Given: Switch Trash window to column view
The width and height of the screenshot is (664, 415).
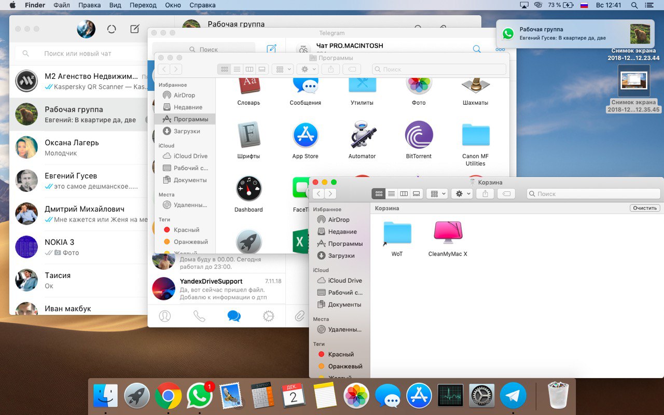Looking at the screenshot, I should coord(404,193).
